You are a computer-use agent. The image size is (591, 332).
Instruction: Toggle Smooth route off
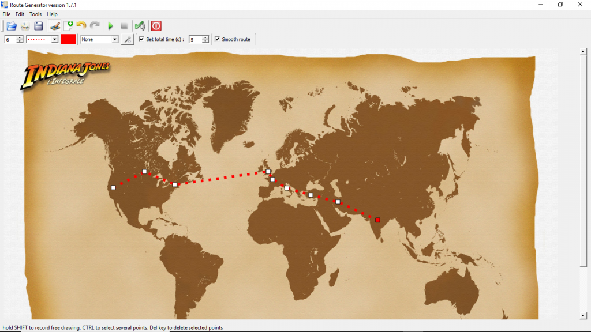(217, 39)
